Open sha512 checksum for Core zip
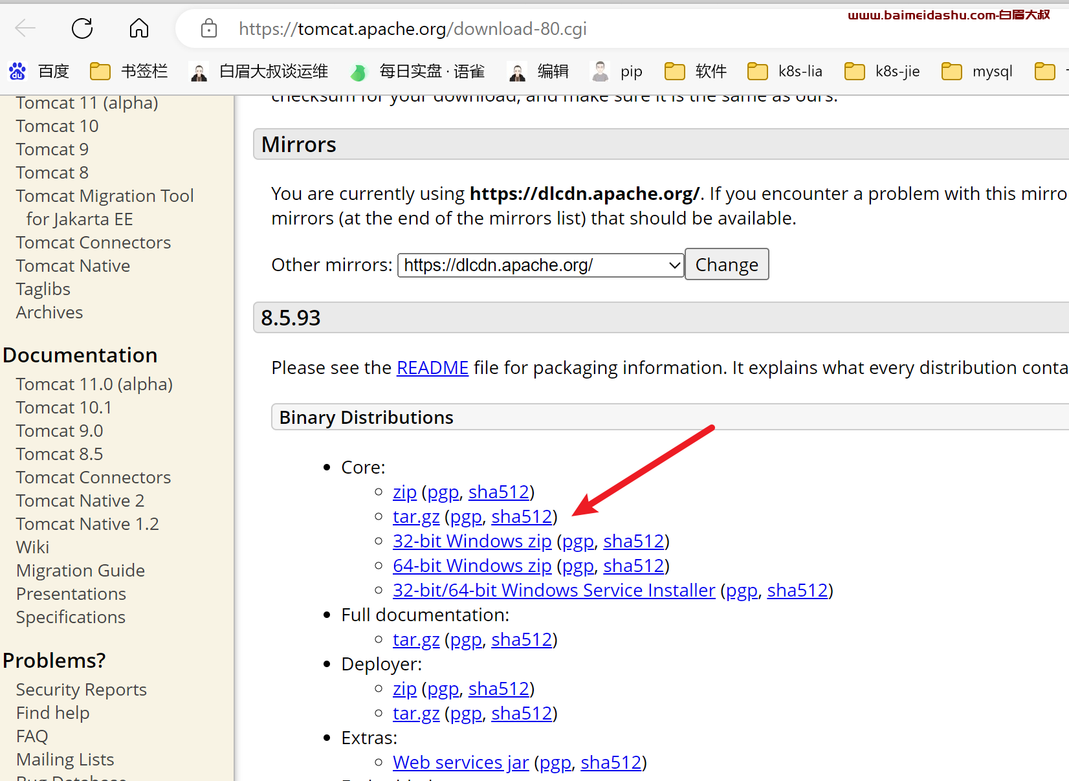Viewport: 1069px width, 781px height. 499,492
